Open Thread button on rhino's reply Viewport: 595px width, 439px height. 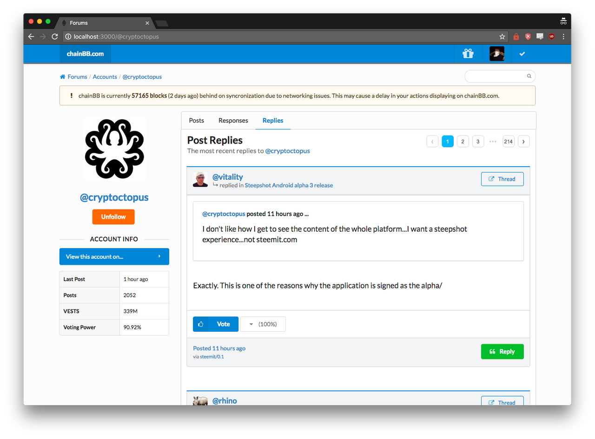(x=502, y=401)
